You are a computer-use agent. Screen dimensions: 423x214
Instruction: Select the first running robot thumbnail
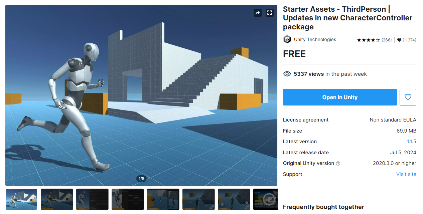point(21,199)
